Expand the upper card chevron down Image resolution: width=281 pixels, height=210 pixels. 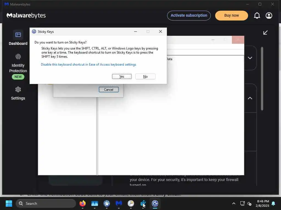(x=250, y=58)
